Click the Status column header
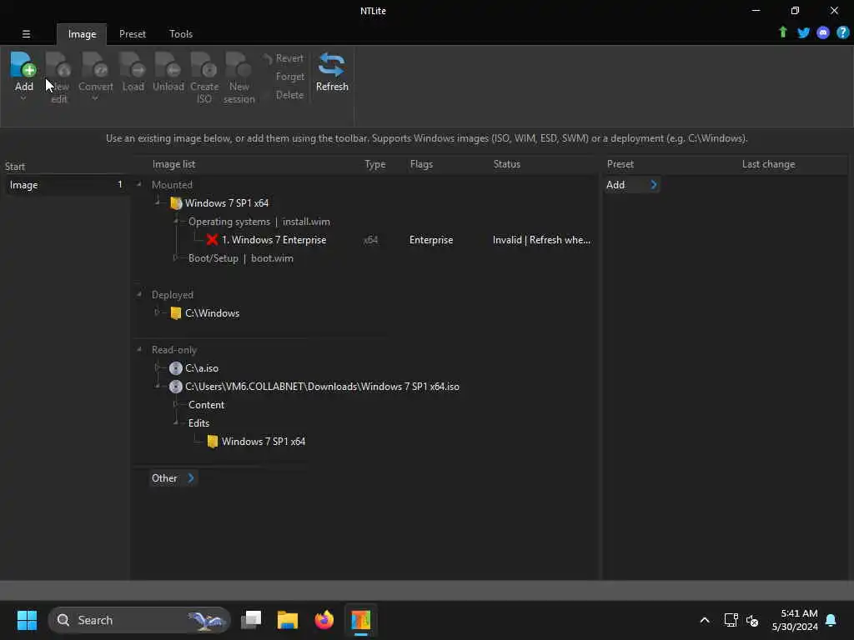This screenshot has height=640, width=854. tap(506, 164)
